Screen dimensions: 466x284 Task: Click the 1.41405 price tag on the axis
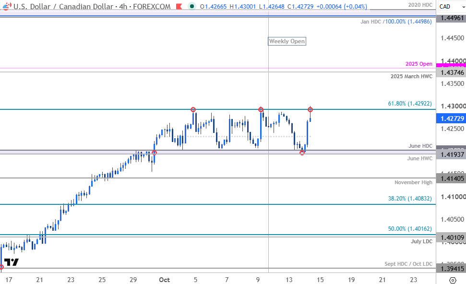451,178
